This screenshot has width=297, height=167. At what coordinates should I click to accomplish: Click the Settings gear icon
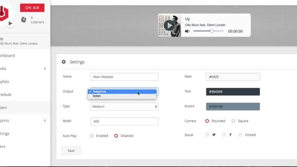(x=64, y=62)
